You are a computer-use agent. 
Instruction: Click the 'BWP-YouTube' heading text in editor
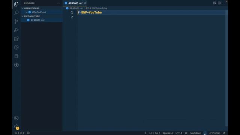pos(91,12)
